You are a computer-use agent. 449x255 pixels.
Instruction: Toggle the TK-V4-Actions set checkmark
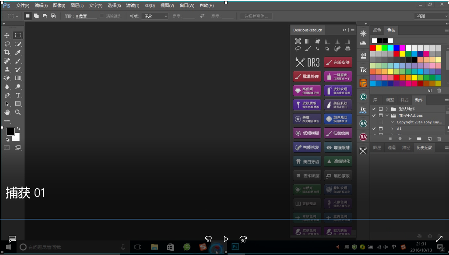[374, 115]
